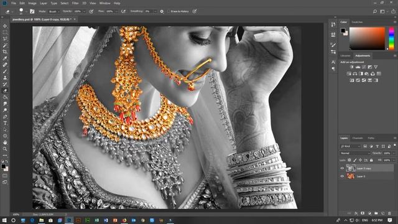
Task: Click the Photo Filter adjustment icon
Action: tap(367, 73)
